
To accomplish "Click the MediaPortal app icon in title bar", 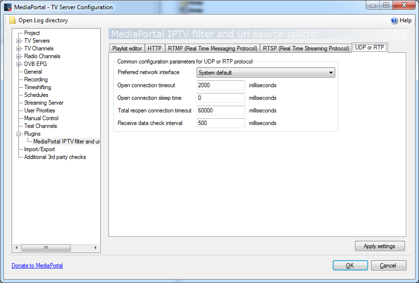I will point(8,7).
